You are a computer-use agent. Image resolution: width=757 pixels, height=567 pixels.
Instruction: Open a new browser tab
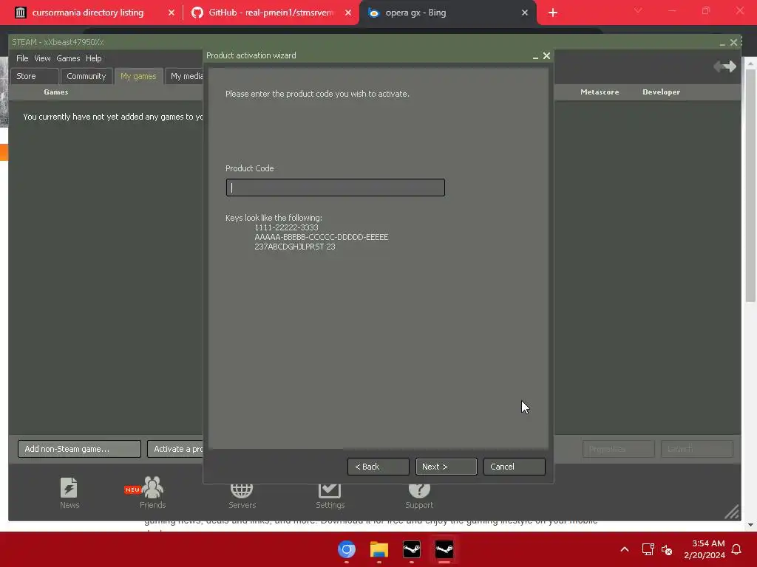pos(553,13)
